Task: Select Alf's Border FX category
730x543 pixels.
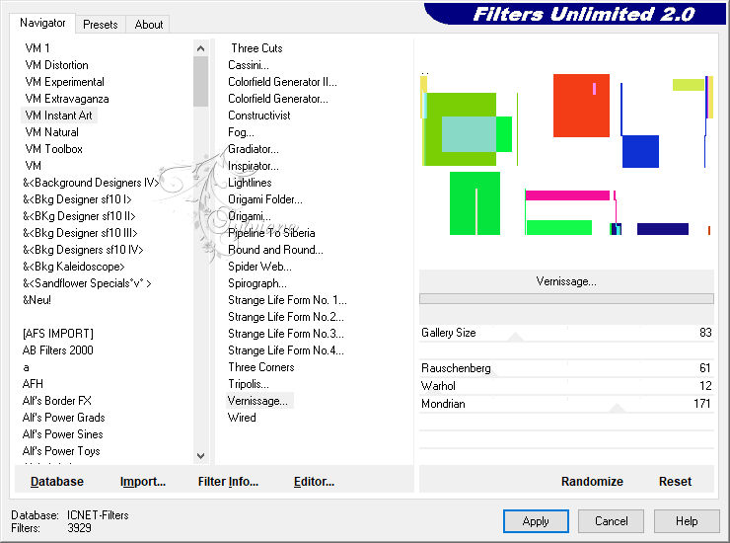Action: [57, 401]
